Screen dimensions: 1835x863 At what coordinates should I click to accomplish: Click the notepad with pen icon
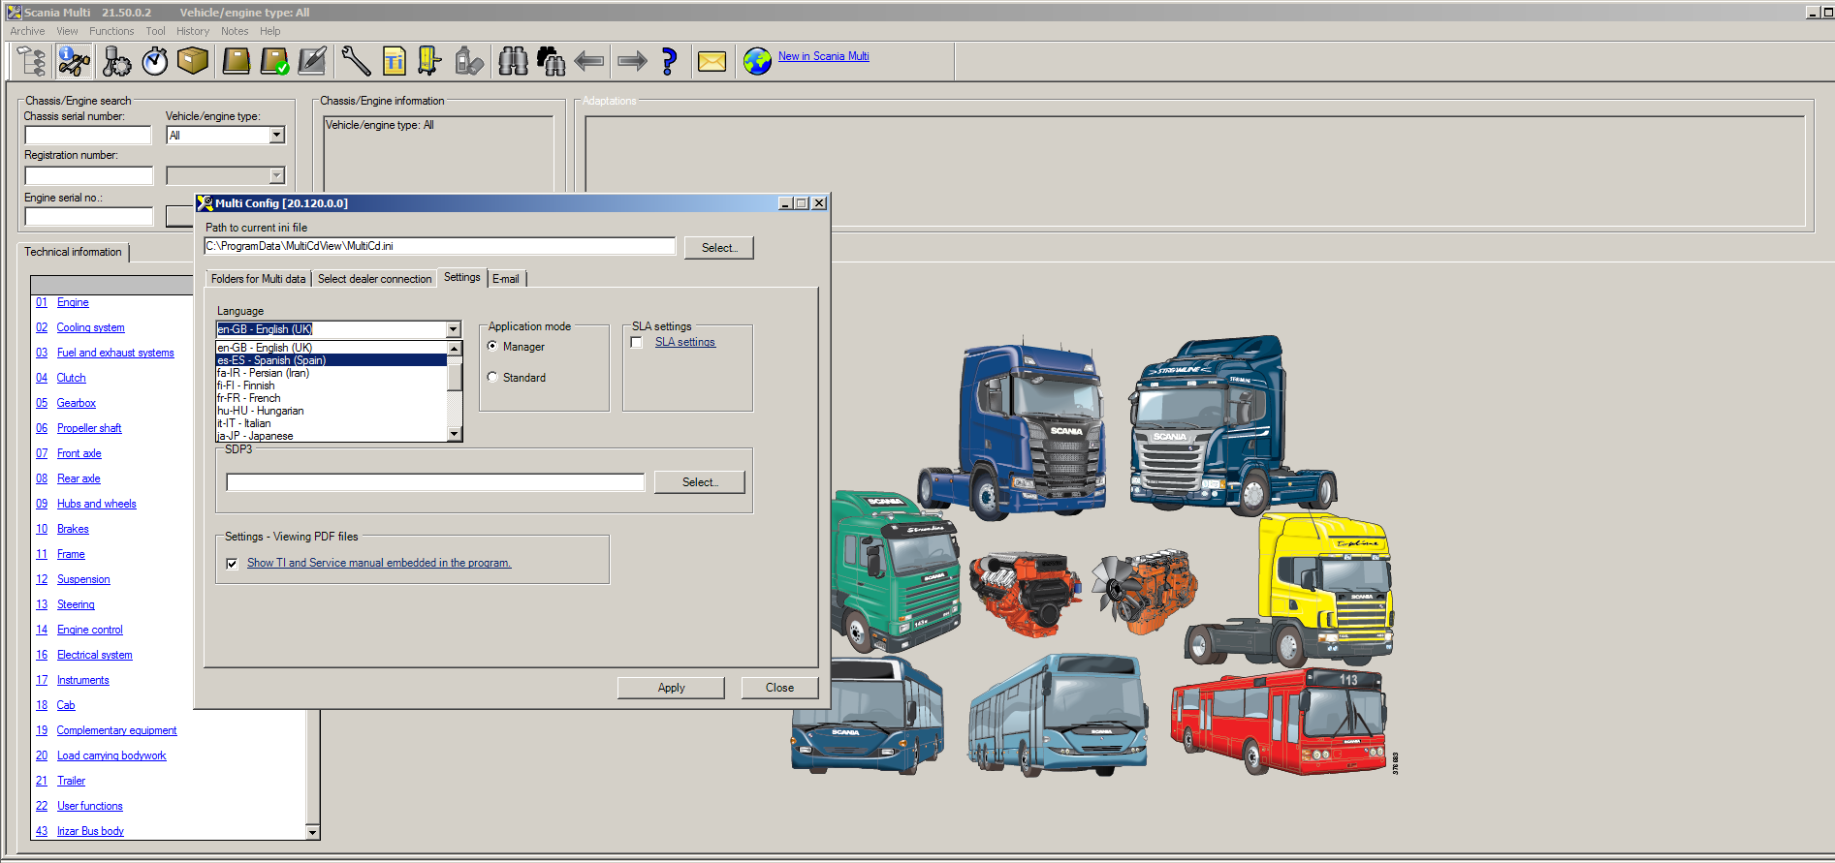pyautogui.click(x=312, y=61)
